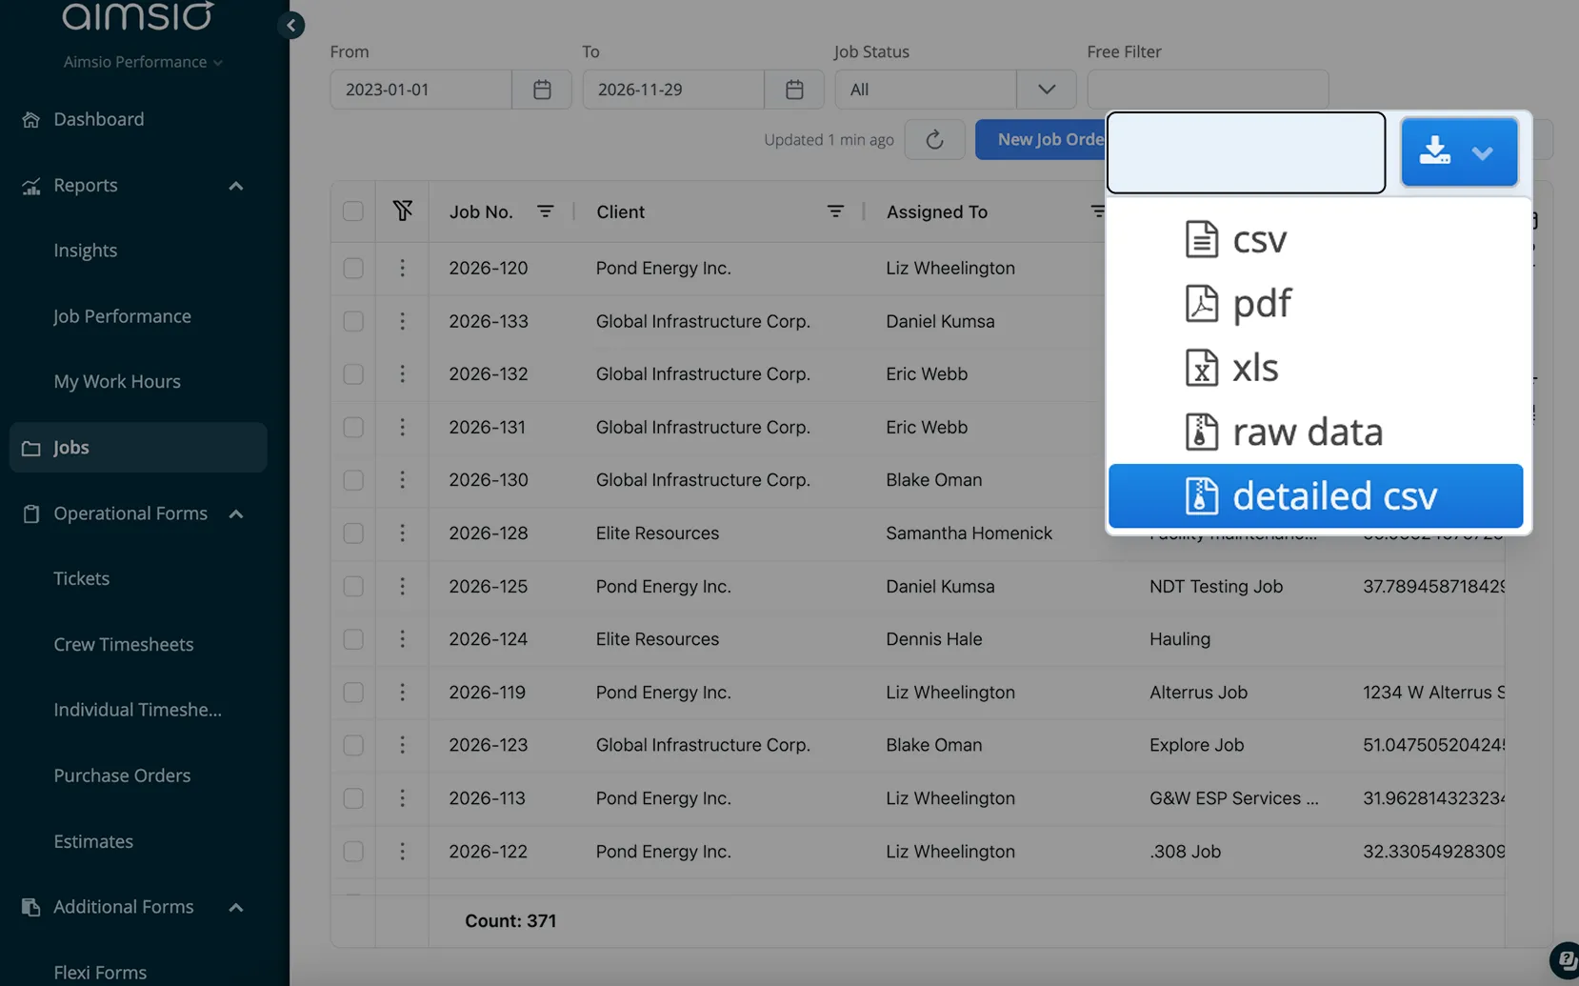
Task: Go to Dashboard in sidebar
Action: (99, 120)
